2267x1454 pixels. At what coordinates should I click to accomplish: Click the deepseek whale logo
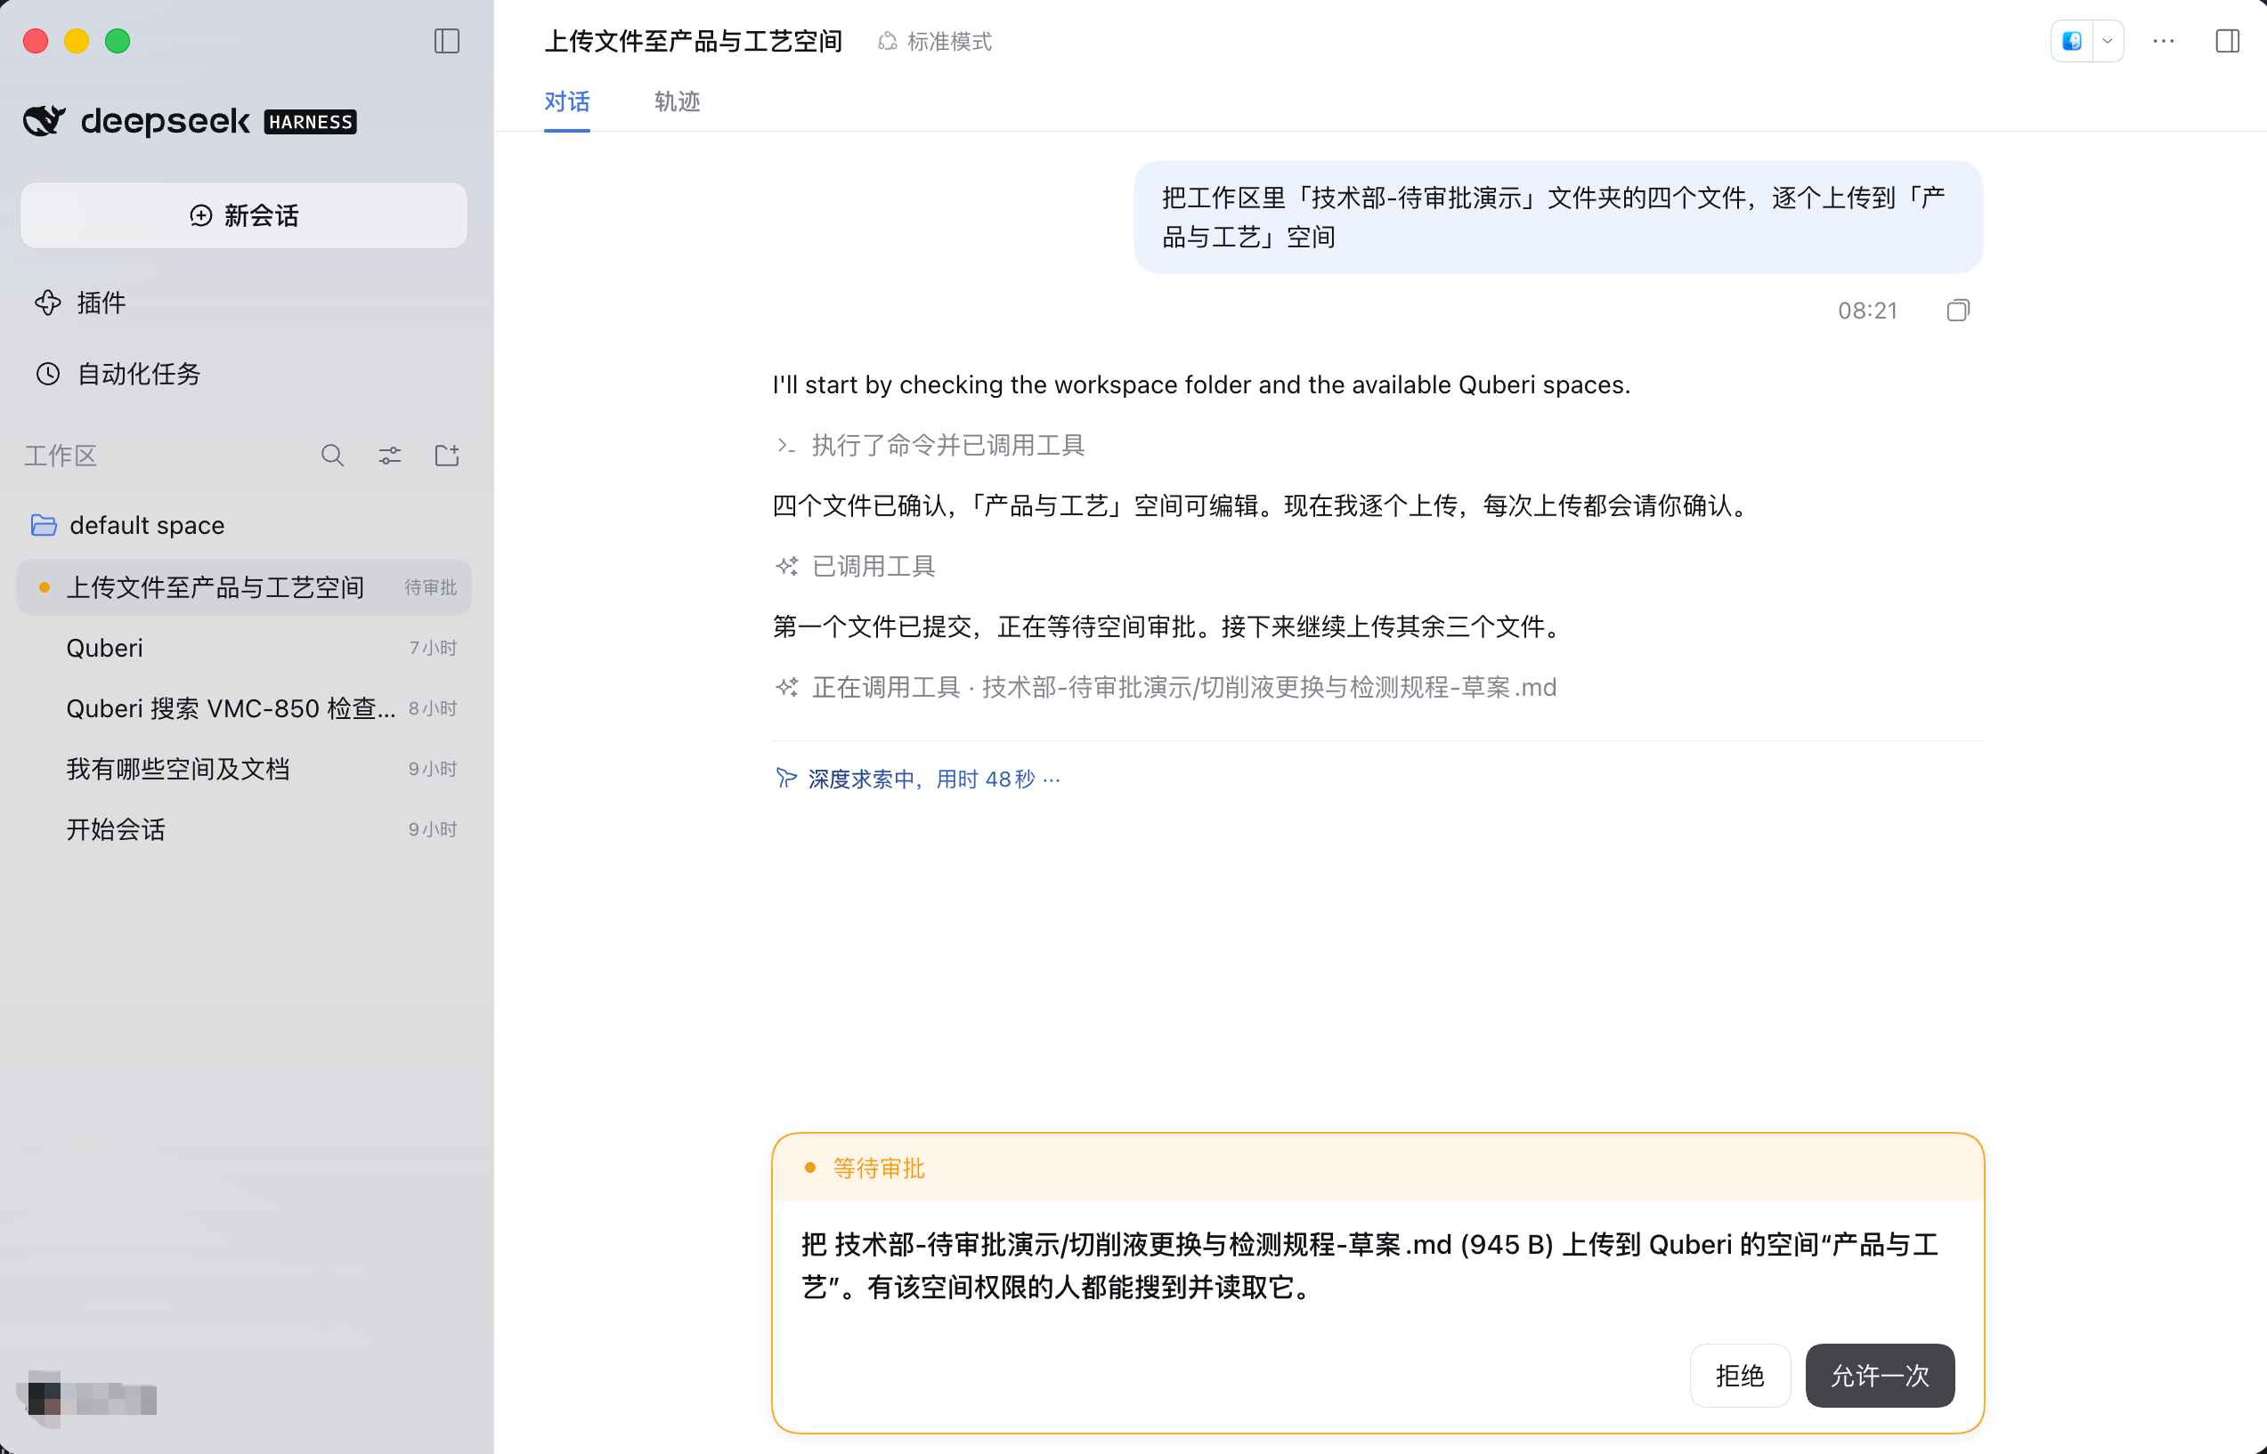(x=45, y=121)
